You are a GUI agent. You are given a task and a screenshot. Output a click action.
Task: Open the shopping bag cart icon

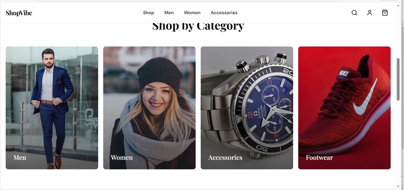[385, 13]
